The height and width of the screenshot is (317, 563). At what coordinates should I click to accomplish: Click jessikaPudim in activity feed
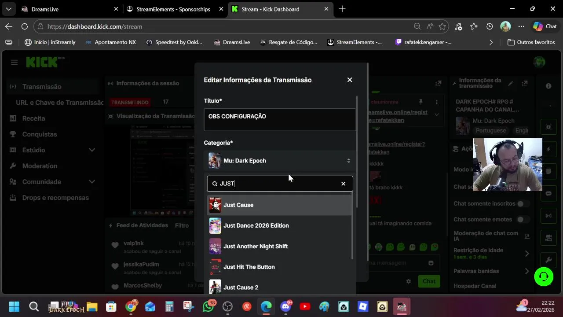pos(141,264)
